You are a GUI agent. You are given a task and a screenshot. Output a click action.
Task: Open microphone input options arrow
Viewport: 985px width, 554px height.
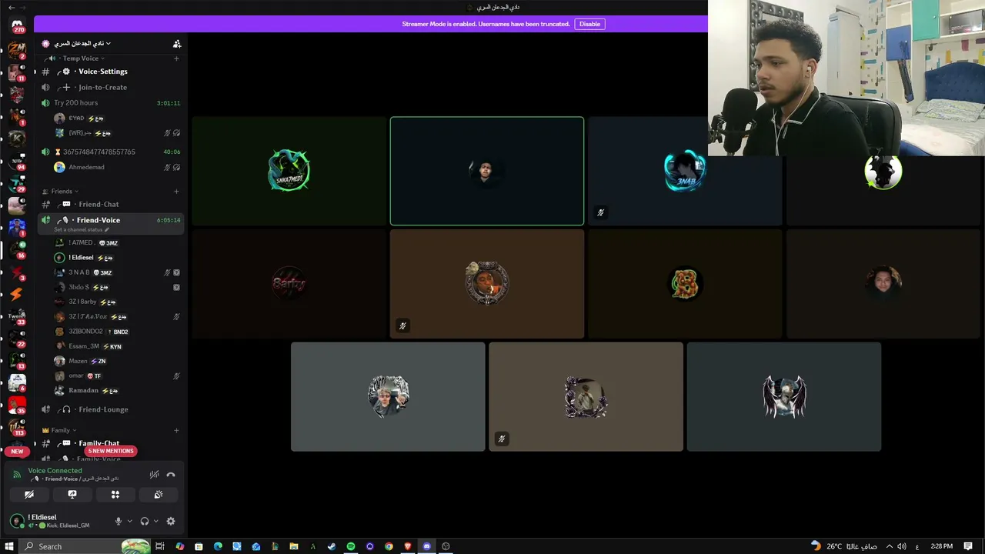coord(129,521)
